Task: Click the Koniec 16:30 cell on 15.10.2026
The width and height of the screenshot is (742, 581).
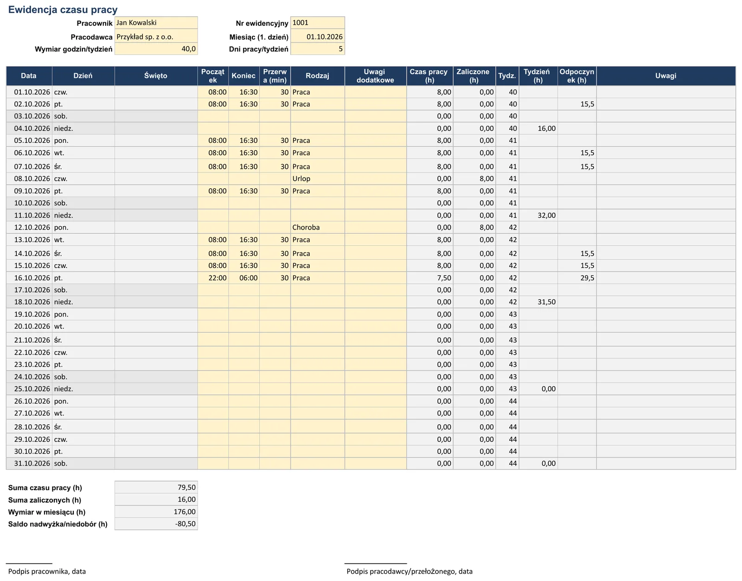Action: coord(244,265)
